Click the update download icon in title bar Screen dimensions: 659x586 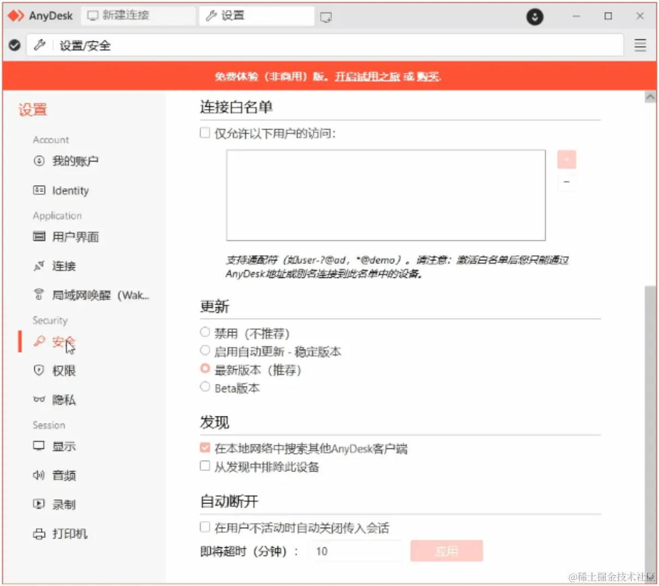point(535,16)
